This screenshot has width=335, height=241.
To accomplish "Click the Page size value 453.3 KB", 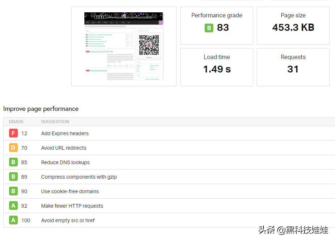I will tap(293, 28).
